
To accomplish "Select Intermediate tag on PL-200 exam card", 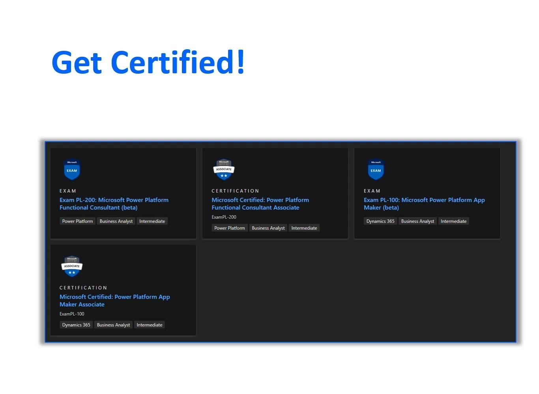I will tap(152, 221).
